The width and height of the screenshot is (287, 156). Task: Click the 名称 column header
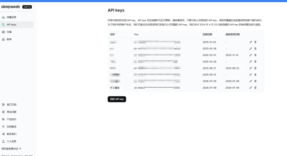(112, 34)
